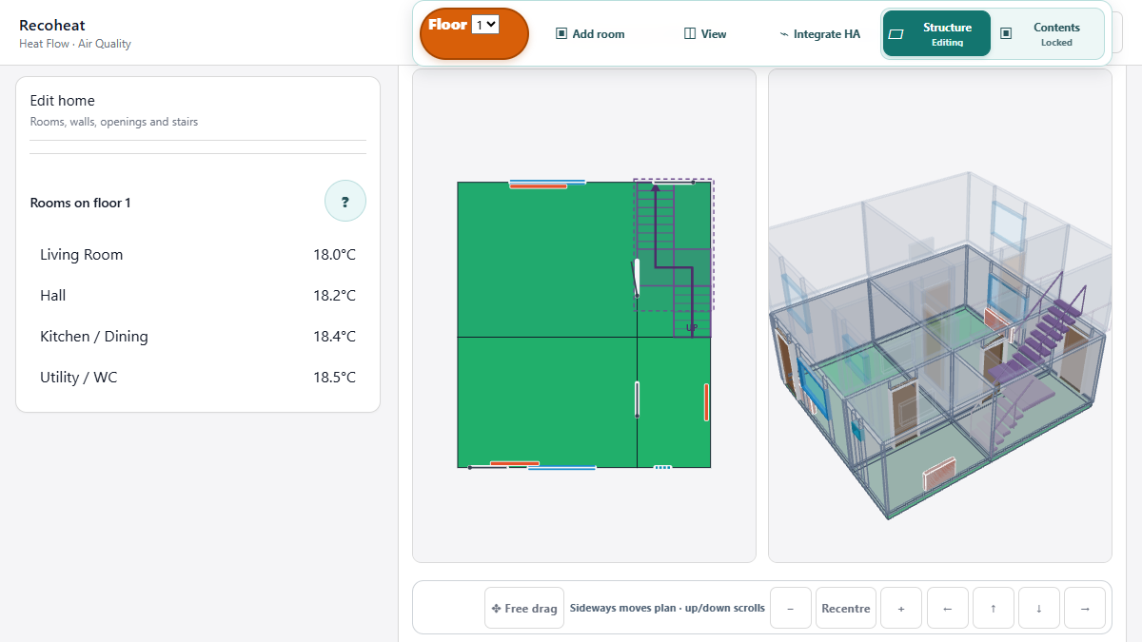This screenshot has width=1142, height=642.
Task: Zoom in with the plus button
Action: (901, 608)
